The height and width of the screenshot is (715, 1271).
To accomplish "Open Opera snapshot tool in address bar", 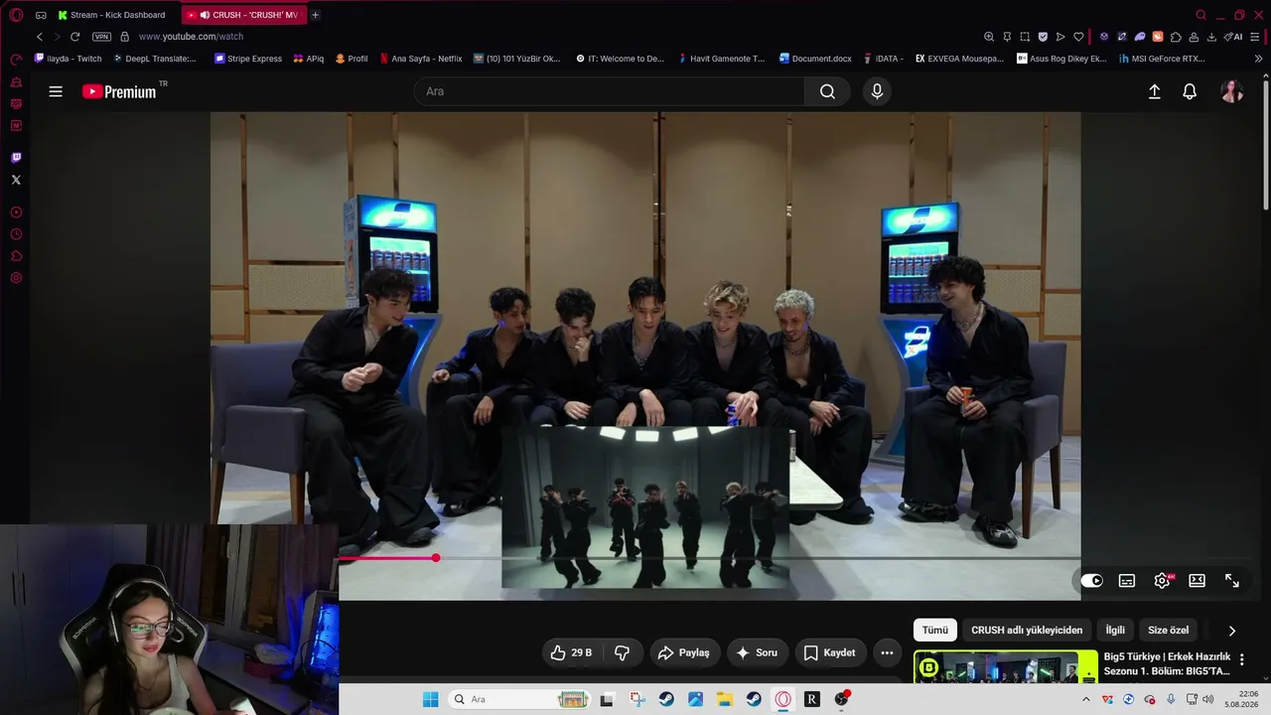I will tap(1025, 37).
